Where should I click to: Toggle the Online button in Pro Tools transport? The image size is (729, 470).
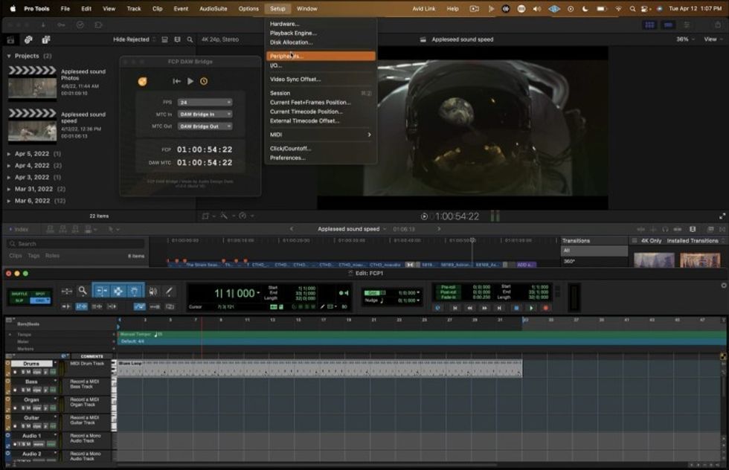pyautogui.click(x=437, y=308)
